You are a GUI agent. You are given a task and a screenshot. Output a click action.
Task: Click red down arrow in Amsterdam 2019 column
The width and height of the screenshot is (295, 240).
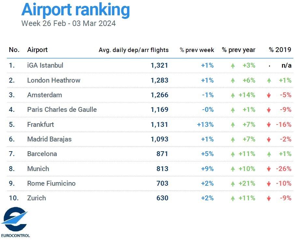click(269, 95)
